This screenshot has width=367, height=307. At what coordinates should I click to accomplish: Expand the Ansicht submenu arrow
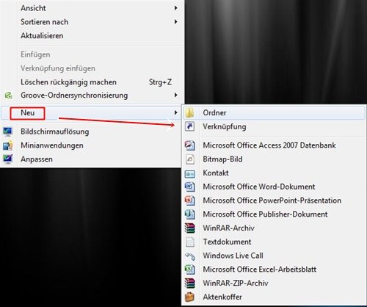(175, 8)
